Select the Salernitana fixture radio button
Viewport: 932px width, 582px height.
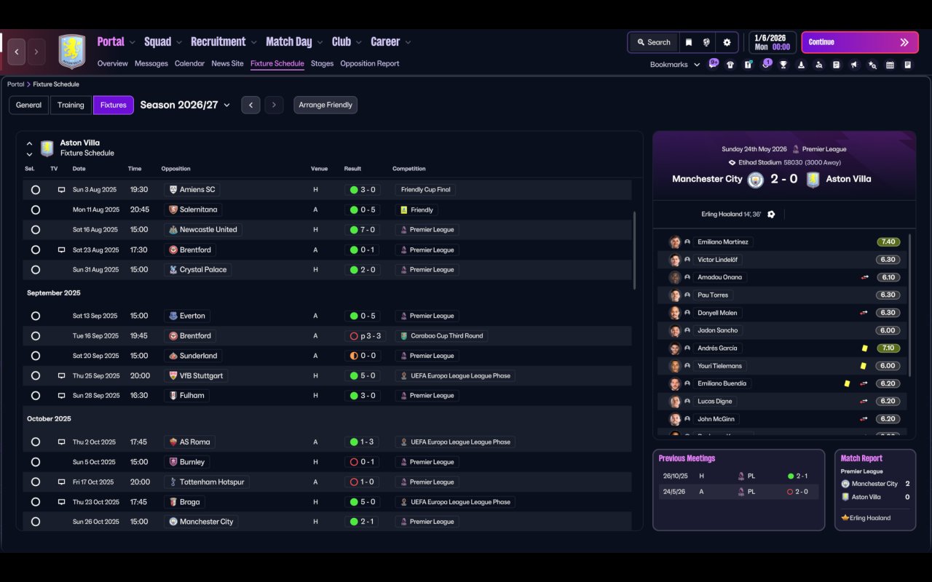[x=36, y=210]
